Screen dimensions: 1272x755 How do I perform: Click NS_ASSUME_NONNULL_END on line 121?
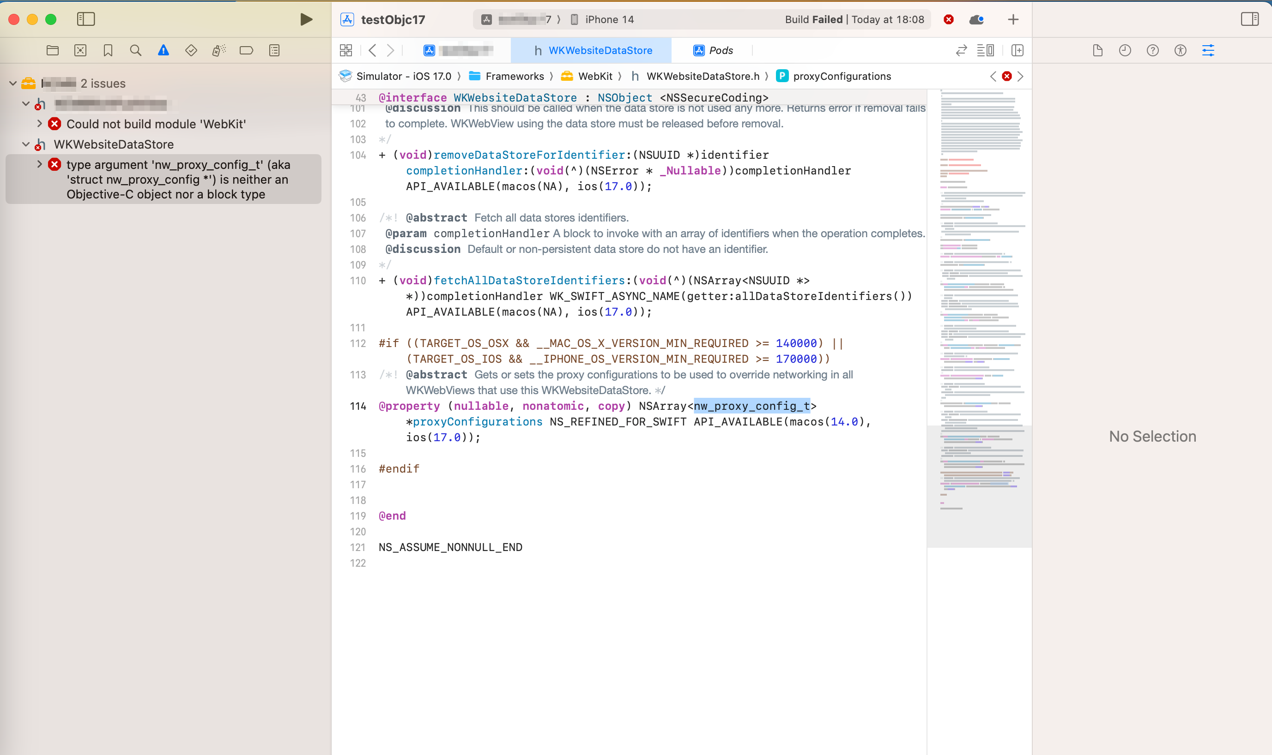pos(450,547)
